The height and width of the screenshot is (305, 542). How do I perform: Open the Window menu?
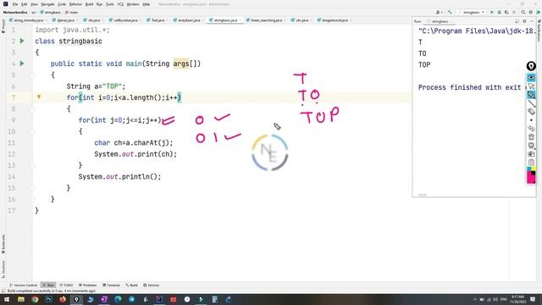(x=133, y=4)
